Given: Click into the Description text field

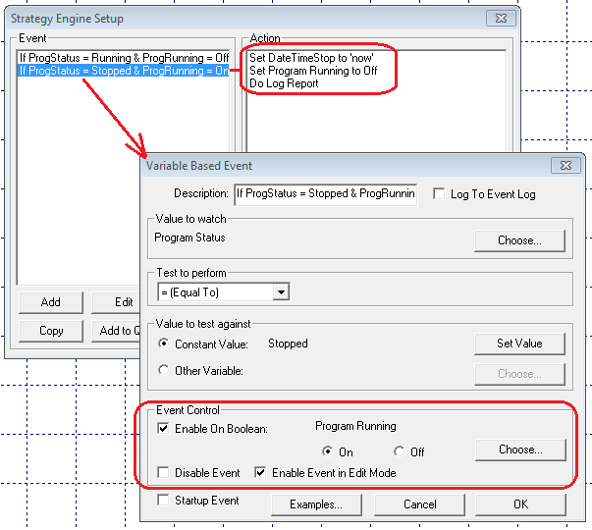Looking at the screenshot, I should click(x=325, y=194).
